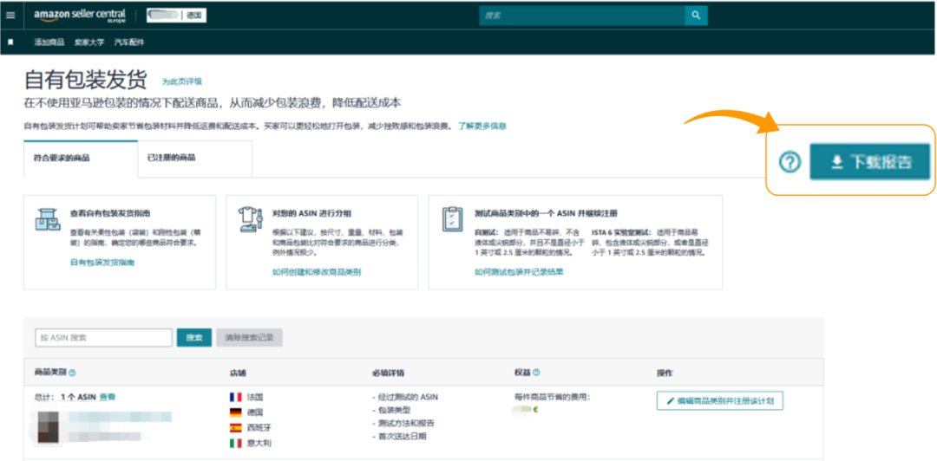Click the 必填详情 column header
937x461 pixels.
388,373
